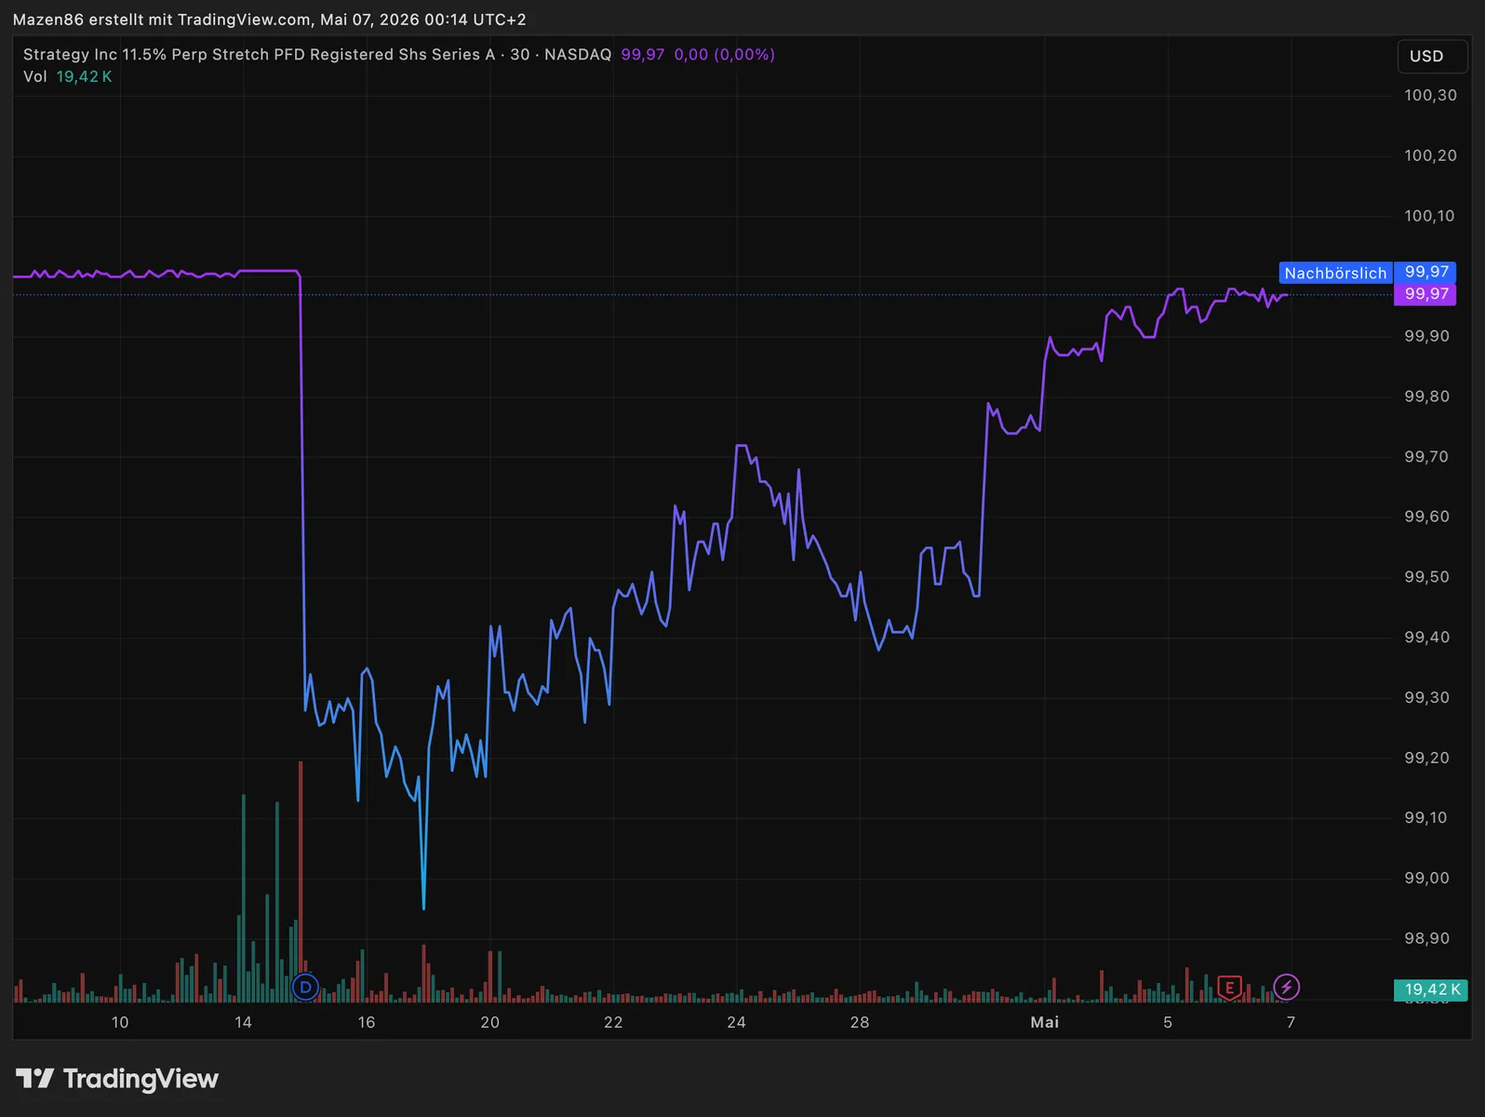Screen dimensions: 1485x1117
Task: Click the earnings E marker icon
Action: pos(1229,987)
